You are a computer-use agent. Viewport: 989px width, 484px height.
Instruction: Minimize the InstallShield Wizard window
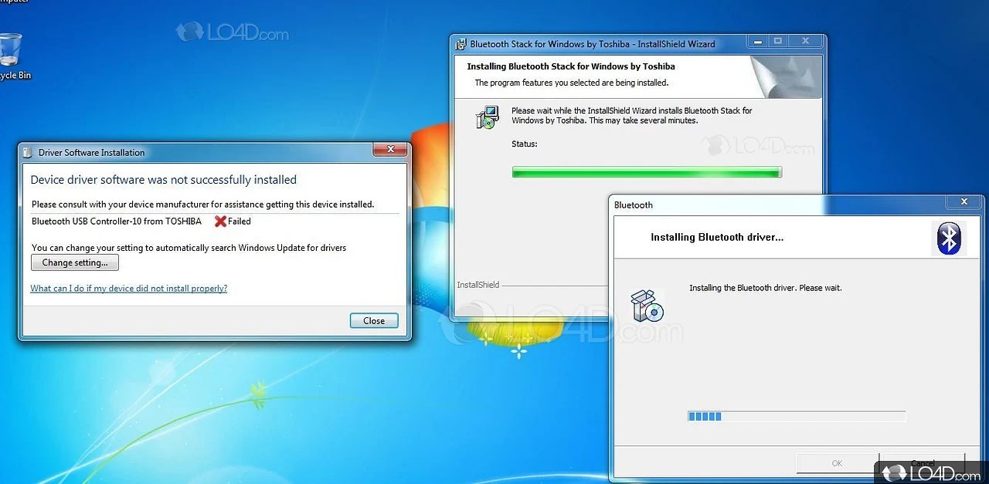[x=756, y=41]
